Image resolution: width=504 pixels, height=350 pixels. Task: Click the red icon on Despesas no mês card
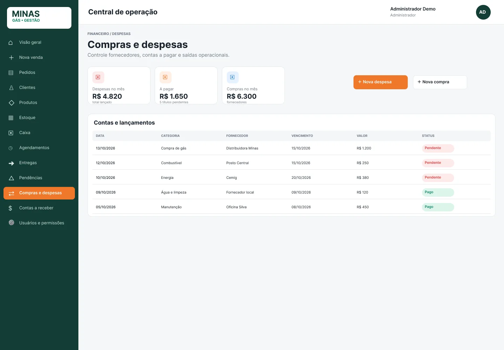[98, 77]
